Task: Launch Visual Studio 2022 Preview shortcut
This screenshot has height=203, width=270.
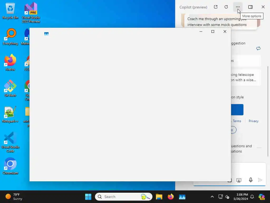Action: click(x=31, y=12)
